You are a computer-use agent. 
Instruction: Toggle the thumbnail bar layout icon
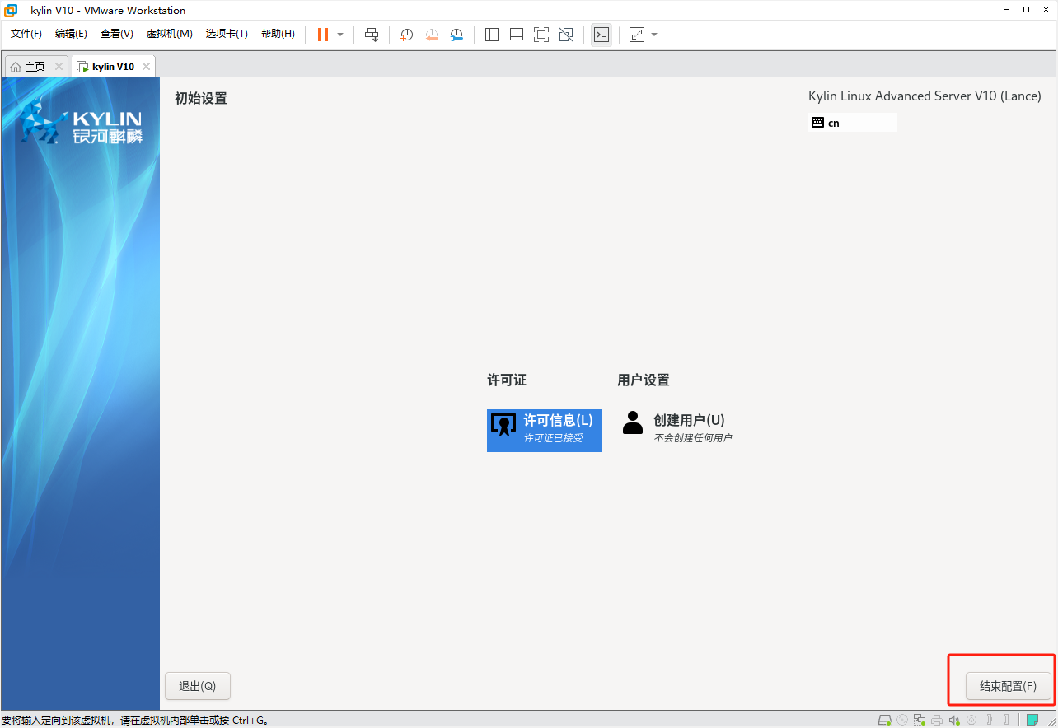coord(517,35)
